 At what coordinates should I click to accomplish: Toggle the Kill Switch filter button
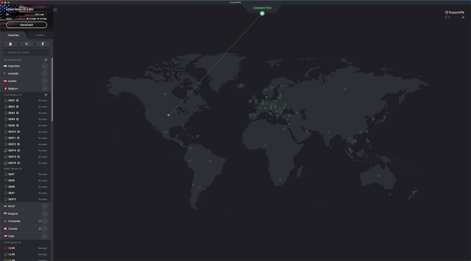click(x=43, y=44)
